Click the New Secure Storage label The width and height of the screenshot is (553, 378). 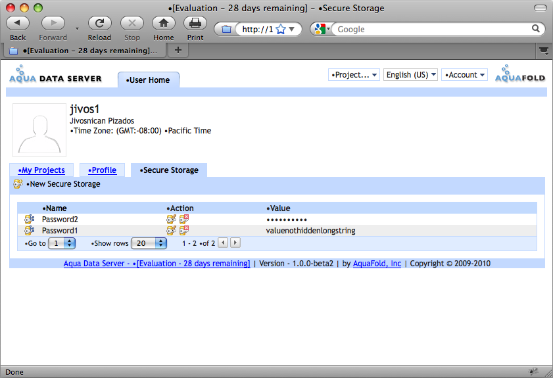pyautogui.click(x=64, y=184)
